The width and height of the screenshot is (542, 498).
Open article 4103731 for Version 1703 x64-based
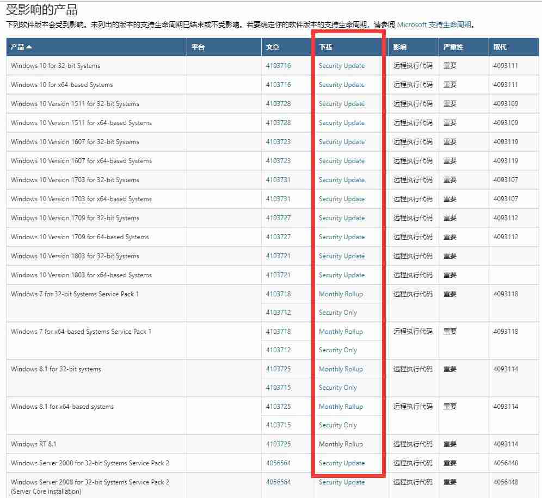click(278, 198)
